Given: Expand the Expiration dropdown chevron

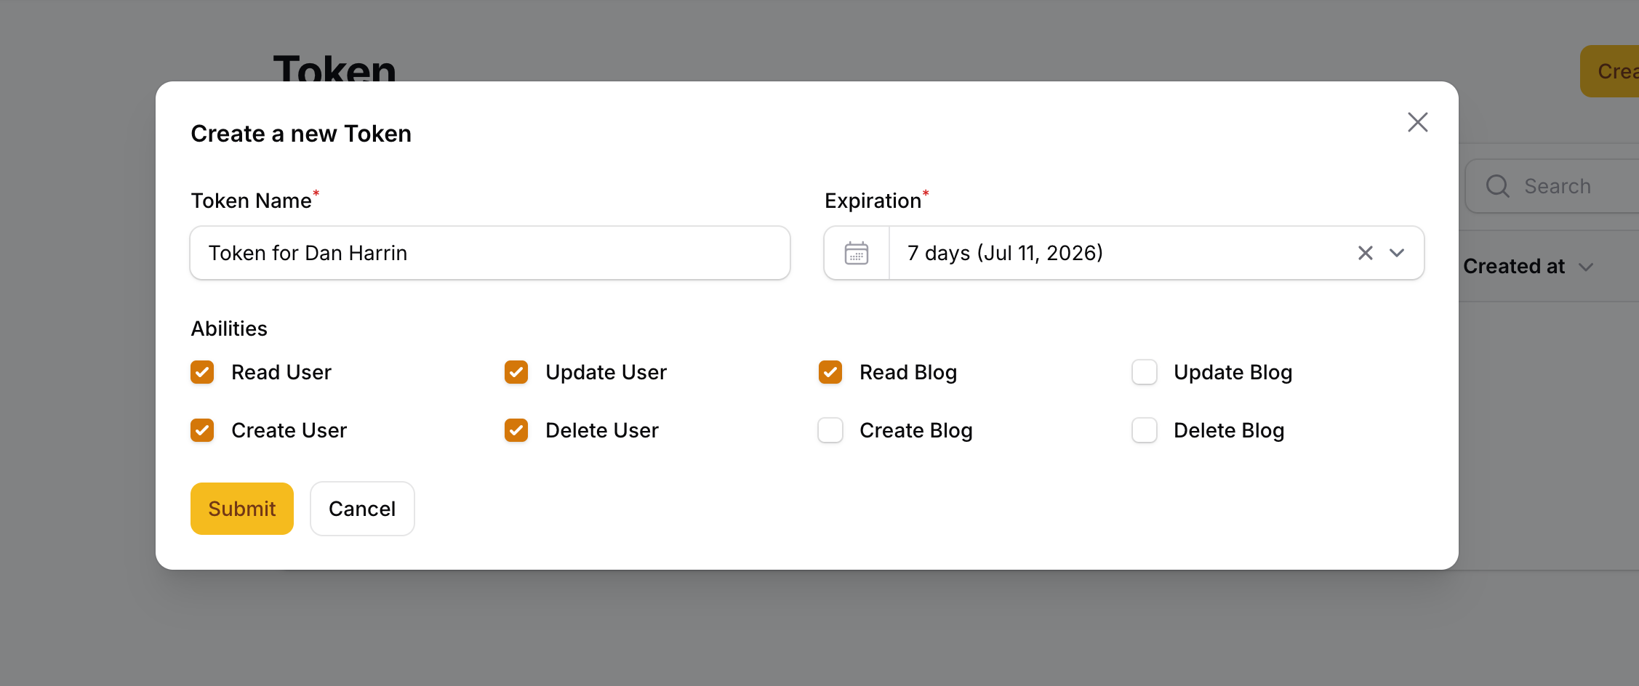Looking at the screenshot, I should 1396,253.
